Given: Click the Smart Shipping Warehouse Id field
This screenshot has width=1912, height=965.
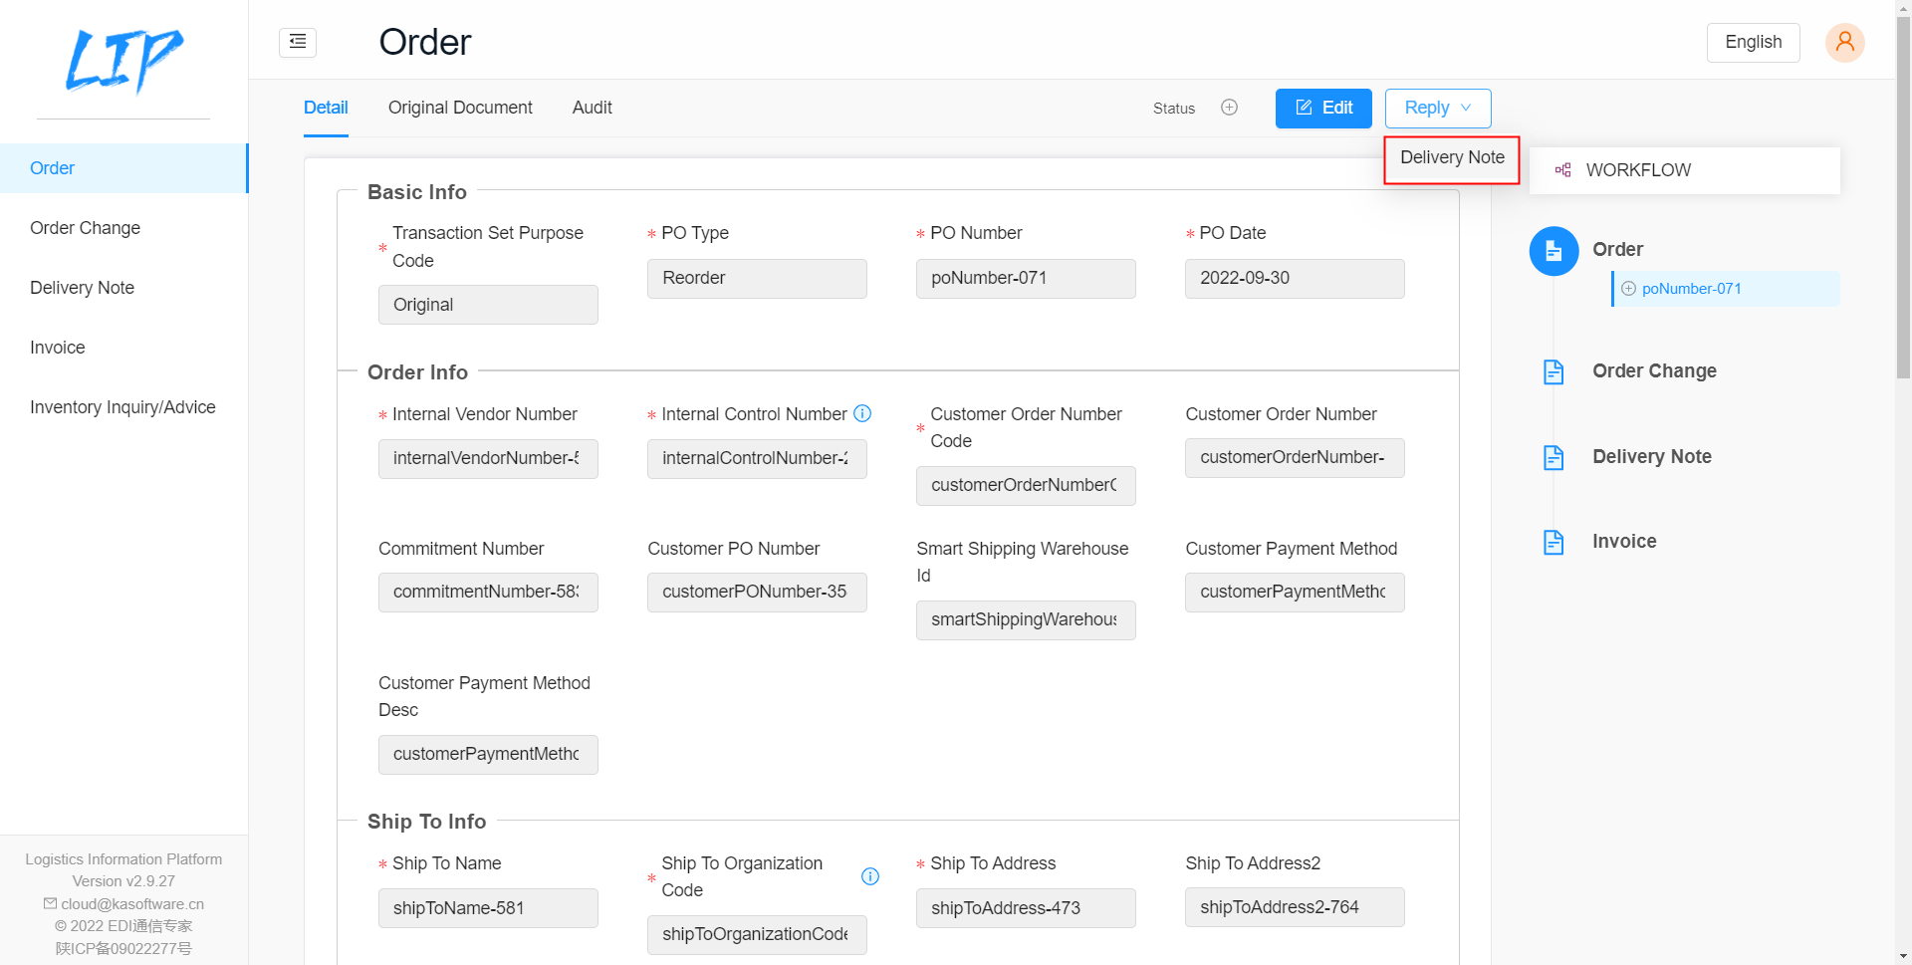Looking at the screenshot, I should coord(1026,619).
